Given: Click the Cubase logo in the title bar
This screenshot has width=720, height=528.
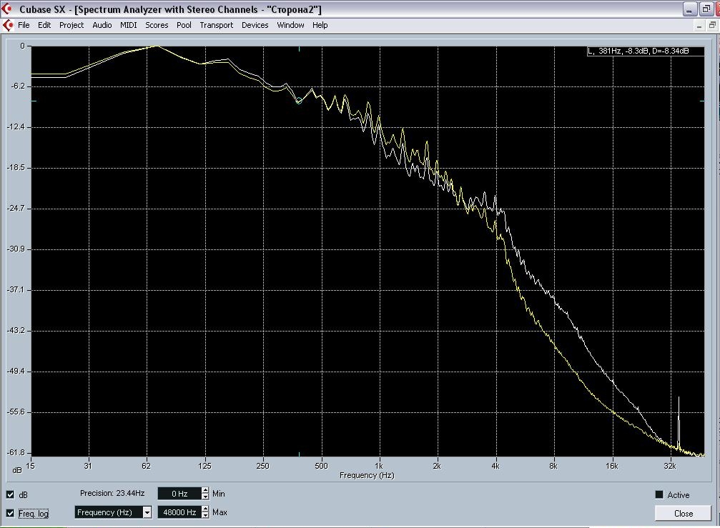Looking at the screenshot, I should (9, 9).
